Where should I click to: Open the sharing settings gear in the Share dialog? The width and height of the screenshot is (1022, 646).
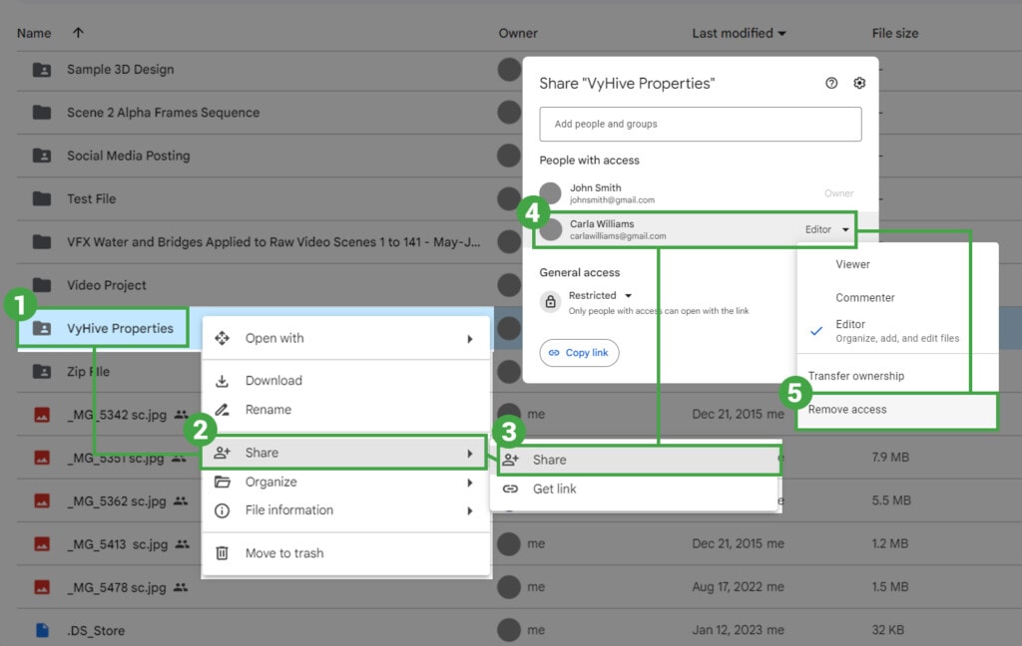[x=859, y=84]
